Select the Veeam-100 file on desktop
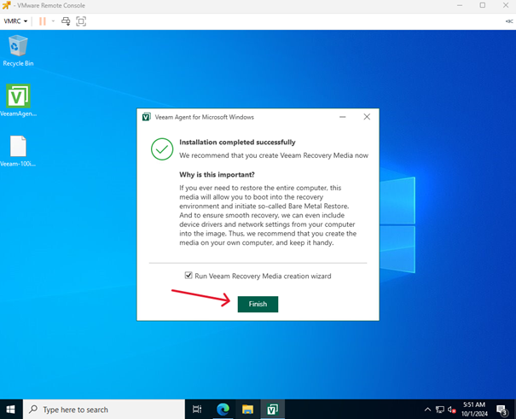Viewport: 516px width, 419px height. click(x=19, y=150)
